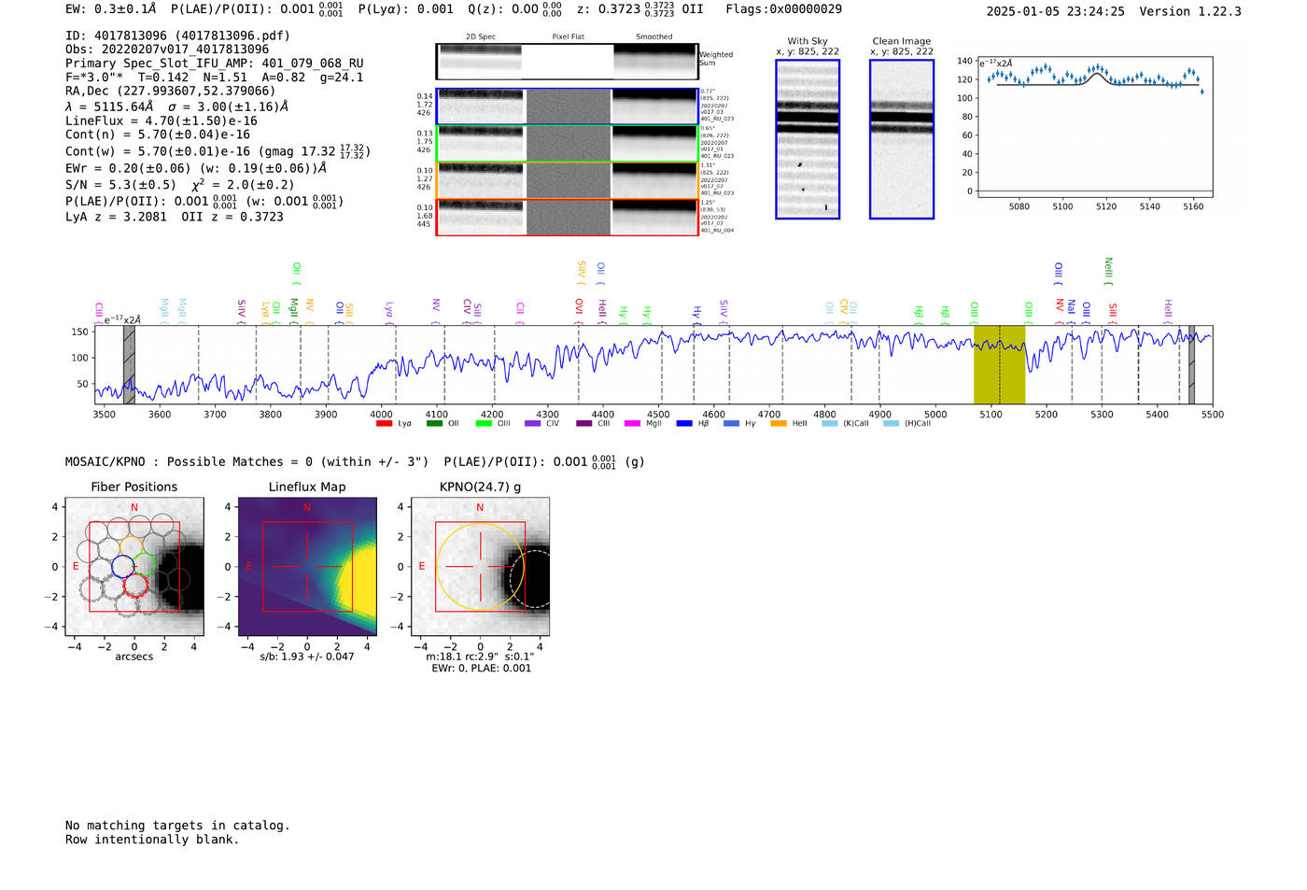This screenshot has height=890, width=1307.
Task: Click the yellow highlighted band in the spectrum
Action: 999,364
